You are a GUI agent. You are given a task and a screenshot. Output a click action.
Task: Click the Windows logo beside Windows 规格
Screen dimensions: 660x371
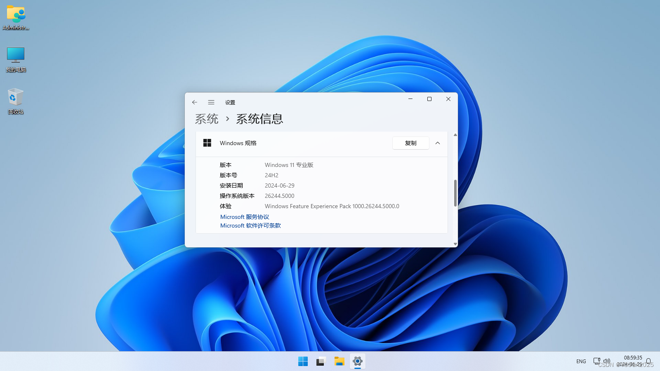207,143
